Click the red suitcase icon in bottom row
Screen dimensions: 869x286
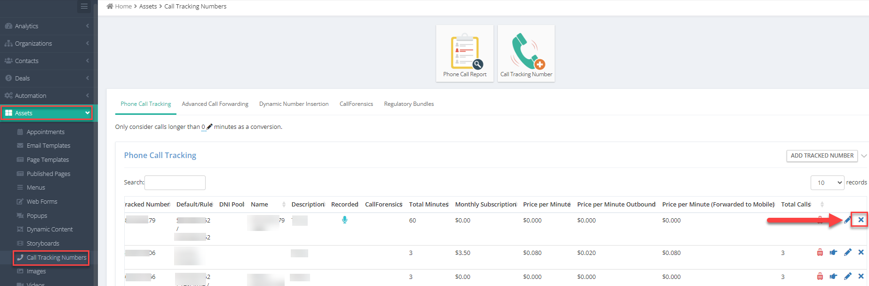pos(820,277)
